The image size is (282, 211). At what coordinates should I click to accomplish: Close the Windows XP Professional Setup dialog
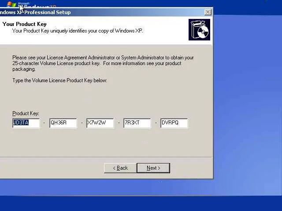coord(208,12)
